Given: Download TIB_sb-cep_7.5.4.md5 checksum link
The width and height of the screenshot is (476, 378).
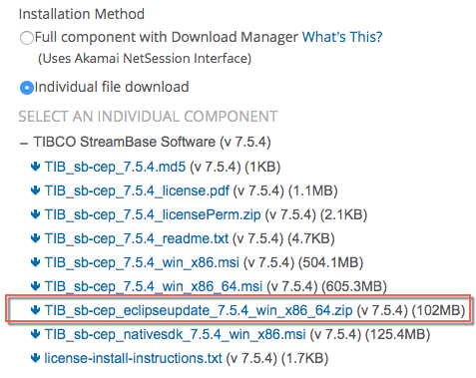Looking at the screenshot, I should pos(115,167).
